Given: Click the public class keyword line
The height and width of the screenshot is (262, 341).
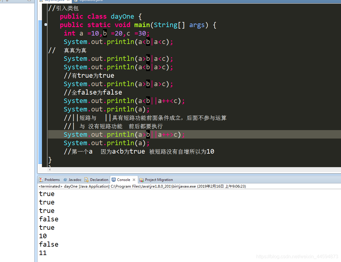Looking at the screenshot, I should coord(101,17).
